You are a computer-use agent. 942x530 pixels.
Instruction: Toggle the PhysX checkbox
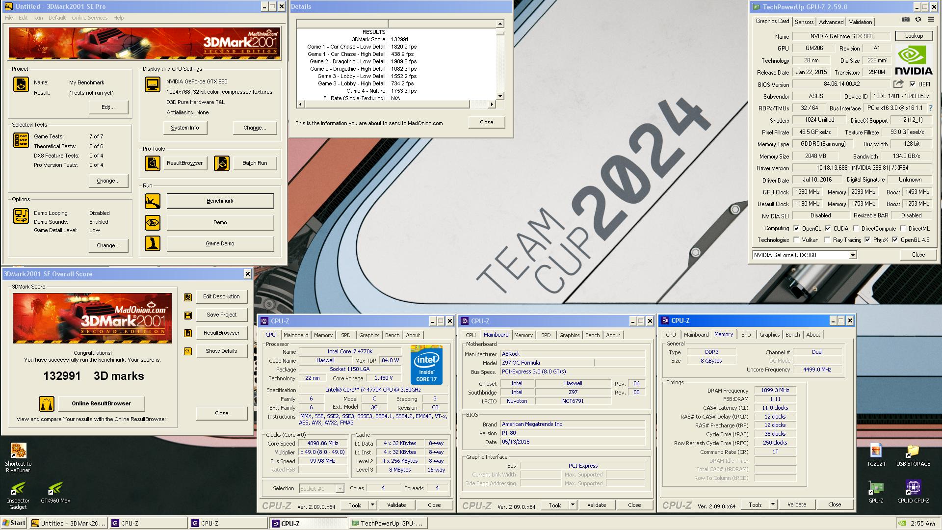[867, 240]
